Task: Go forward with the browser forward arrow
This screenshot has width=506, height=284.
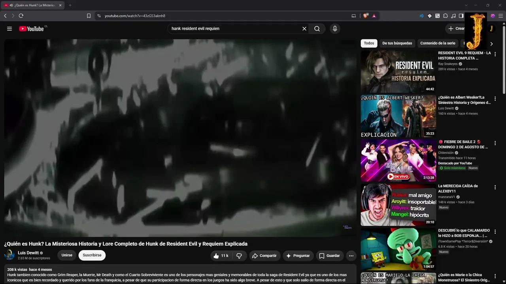Action: [13, 16]
